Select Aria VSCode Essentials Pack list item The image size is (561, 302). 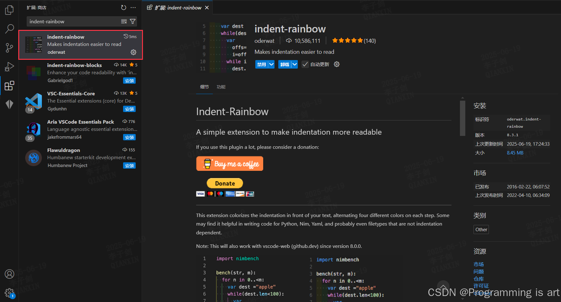(x=80, y=130)
